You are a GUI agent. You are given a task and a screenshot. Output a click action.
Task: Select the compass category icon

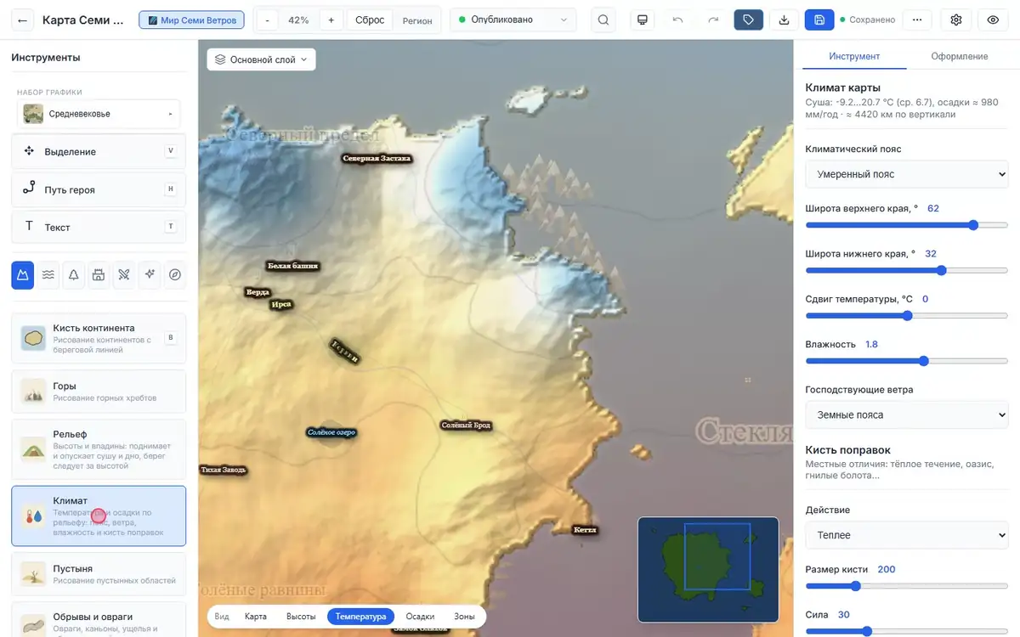175,274
